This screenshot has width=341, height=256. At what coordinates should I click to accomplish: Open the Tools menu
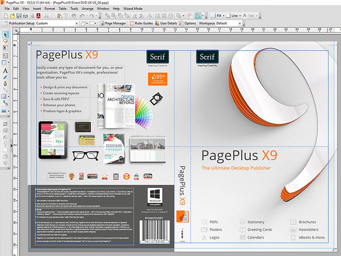tap(74, 8)
